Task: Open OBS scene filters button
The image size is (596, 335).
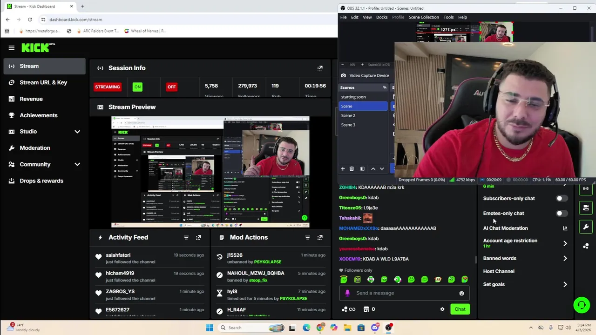Action: [x=362, y=169]
